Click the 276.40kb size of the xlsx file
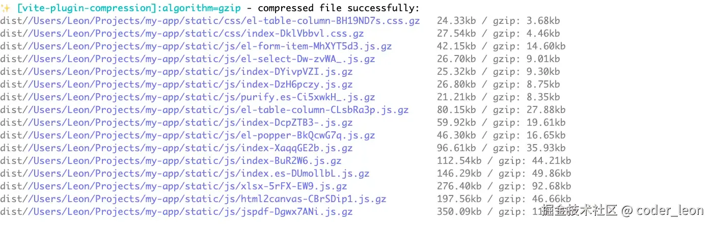Image resolution: width=712 pixels, height=225 pixels. point(459,186)
